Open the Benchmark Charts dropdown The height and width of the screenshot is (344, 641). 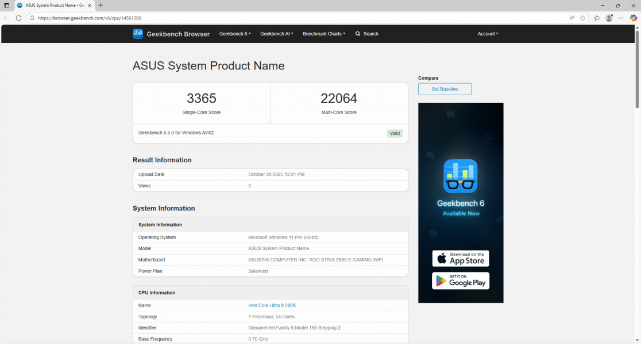[x=324, y=34]
